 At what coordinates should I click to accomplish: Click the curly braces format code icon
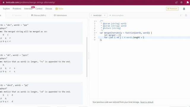click(186, 15)
